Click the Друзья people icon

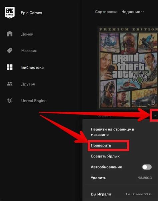pyautogui.click(x=10, y=84)
